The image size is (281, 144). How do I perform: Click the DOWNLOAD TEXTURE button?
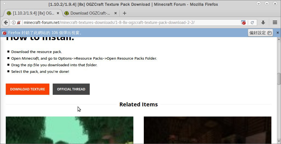28,89
